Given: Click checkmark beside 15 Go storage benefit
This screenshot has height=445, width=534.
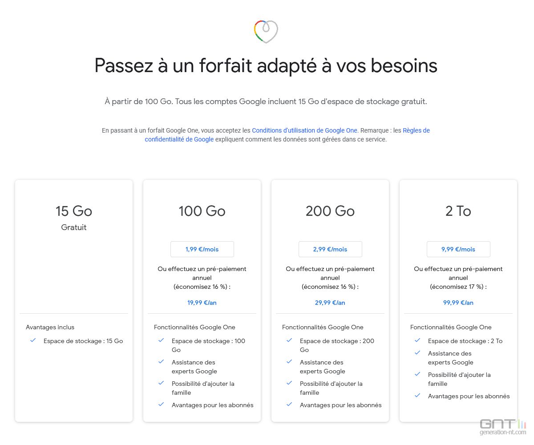Looking at the screenshot, I should pyautogui.click(x=33, y=340).
